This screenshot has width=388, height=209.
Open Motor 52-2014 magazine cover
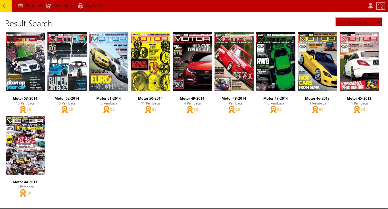tap(67, 62)
